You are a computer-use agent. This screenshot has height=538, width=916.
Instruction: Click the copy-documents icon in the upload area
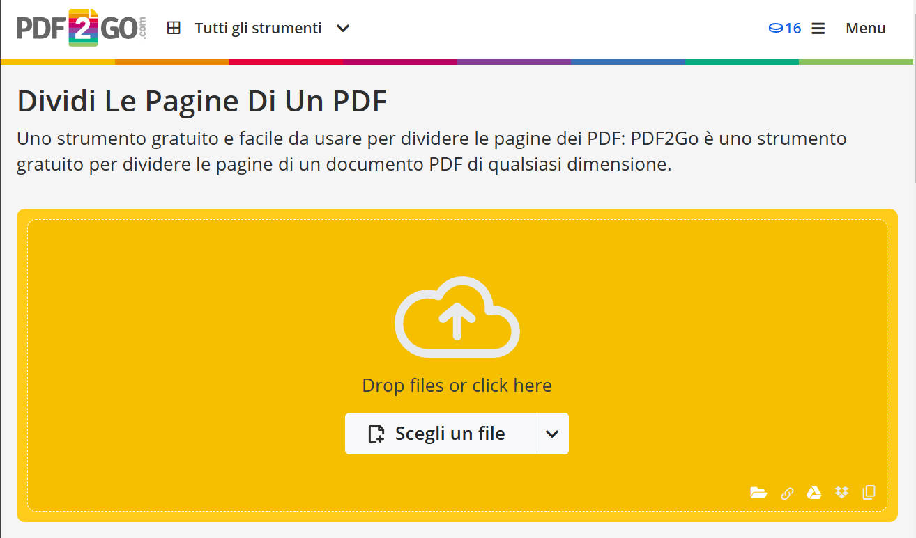click(869, 493)
